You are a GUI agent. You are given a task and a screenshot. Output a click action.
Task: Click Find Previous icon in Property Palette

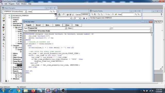tap(138, 14)
